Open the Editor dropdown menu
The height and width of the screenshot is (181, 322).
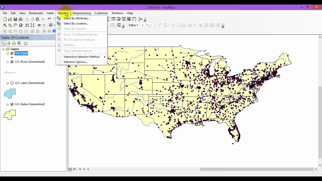coord(134,25)
